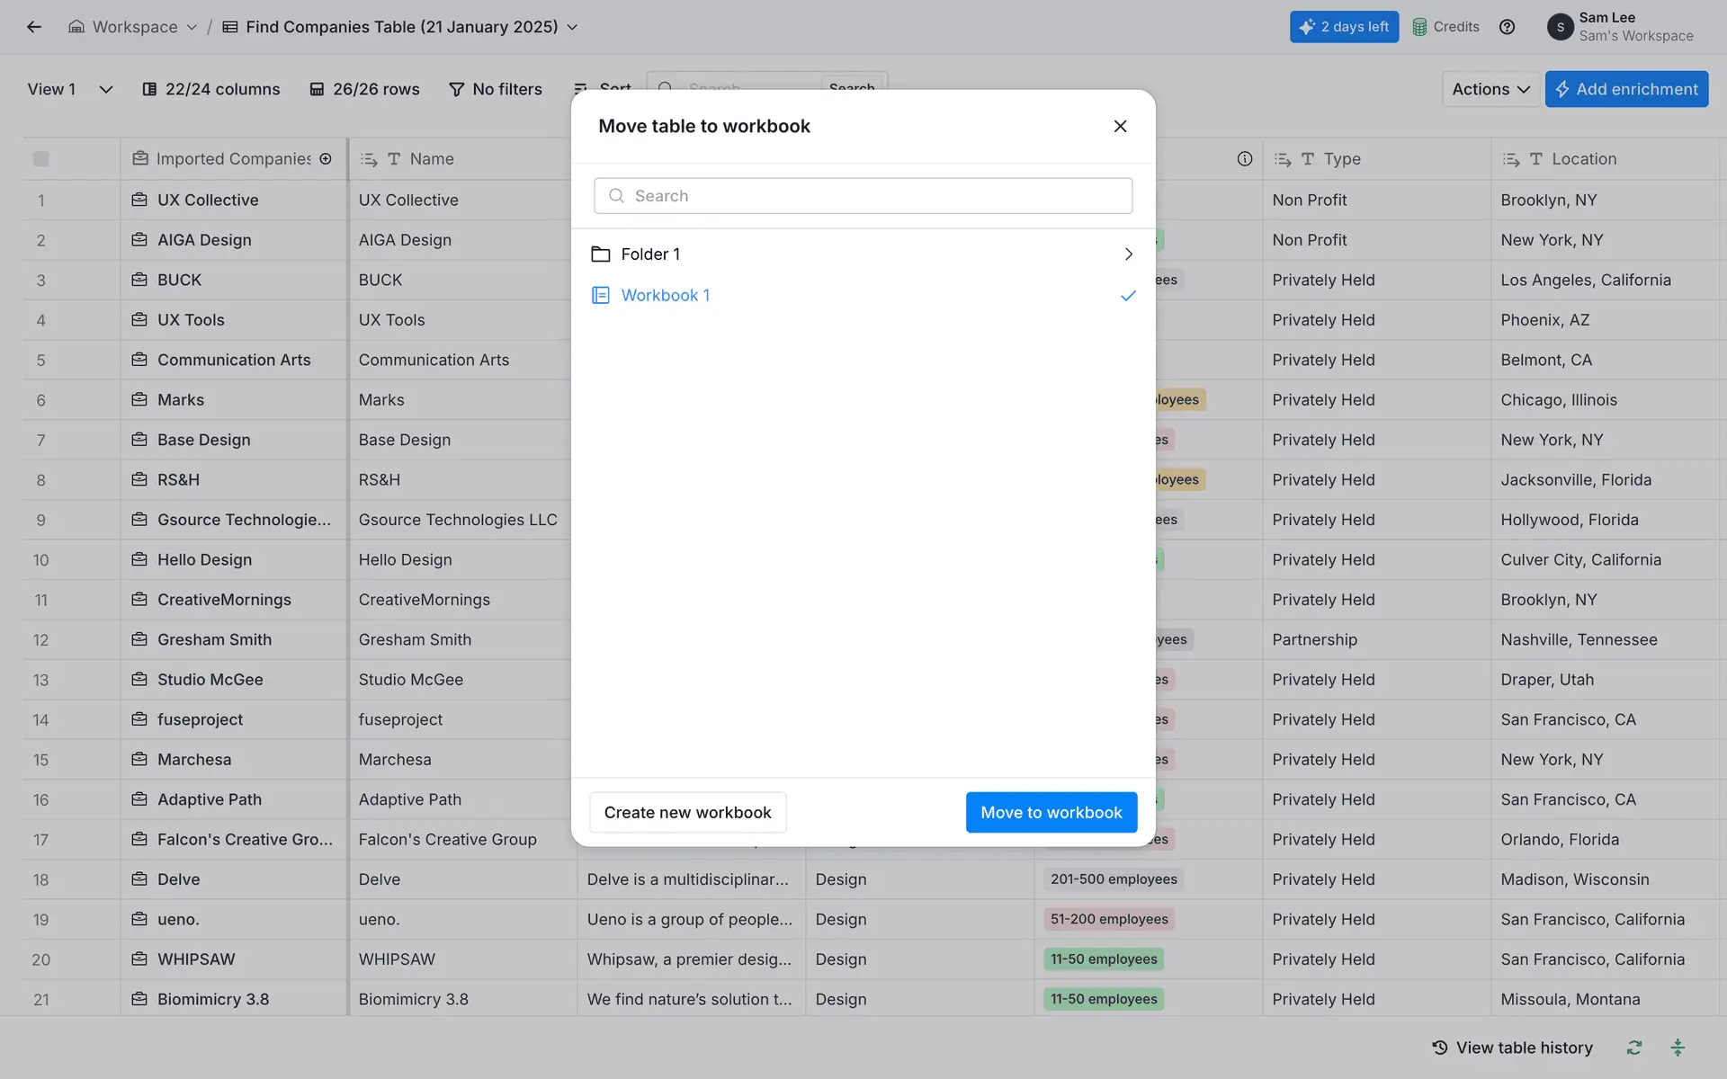Viewport: 1727px width, 1079px height.
Task: Expand Folder 1 chevron
Action: point(1128,254)
